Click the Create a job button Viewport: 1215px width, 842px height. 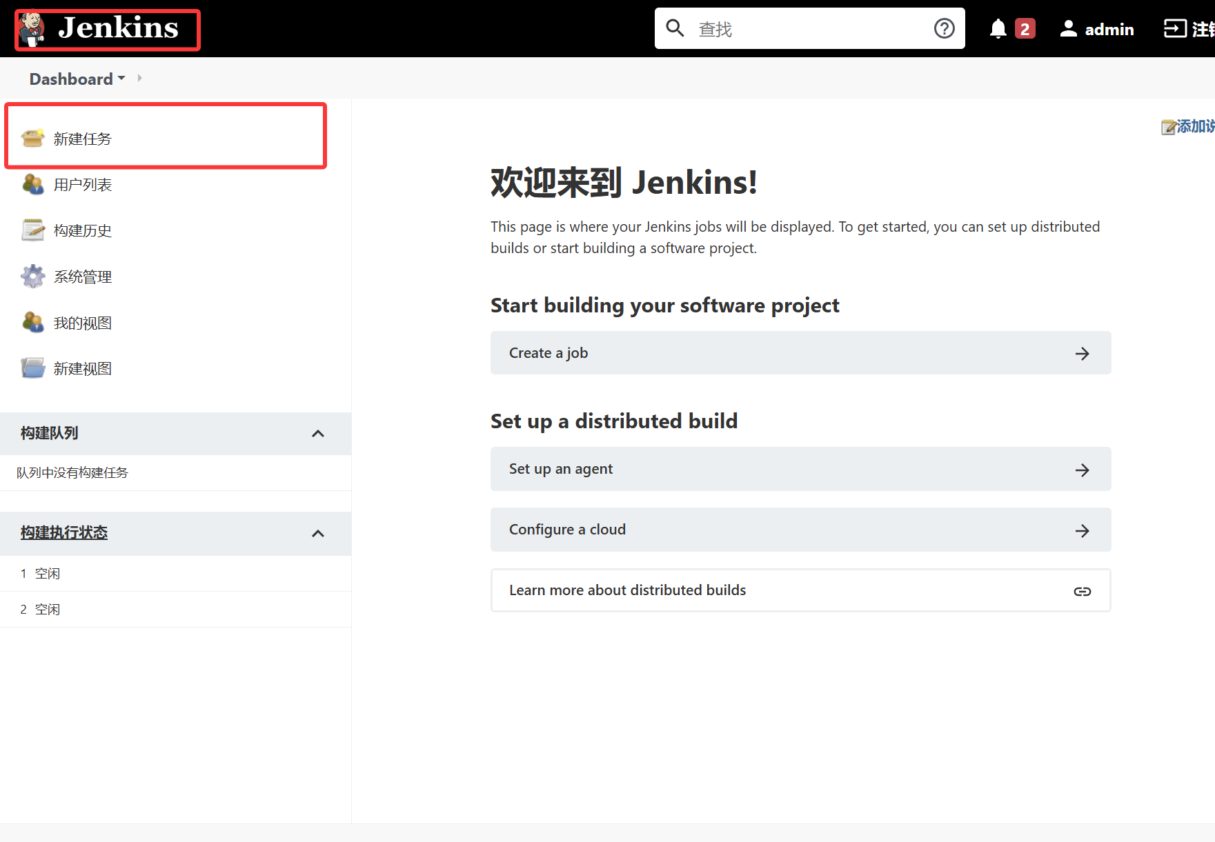pyautogui.click(x=801, y=353)
